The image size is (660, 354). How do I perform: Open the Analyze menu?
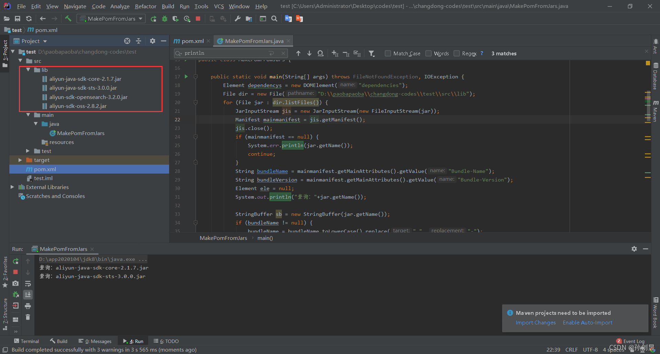pyautogui.click(x=120, y=6)
